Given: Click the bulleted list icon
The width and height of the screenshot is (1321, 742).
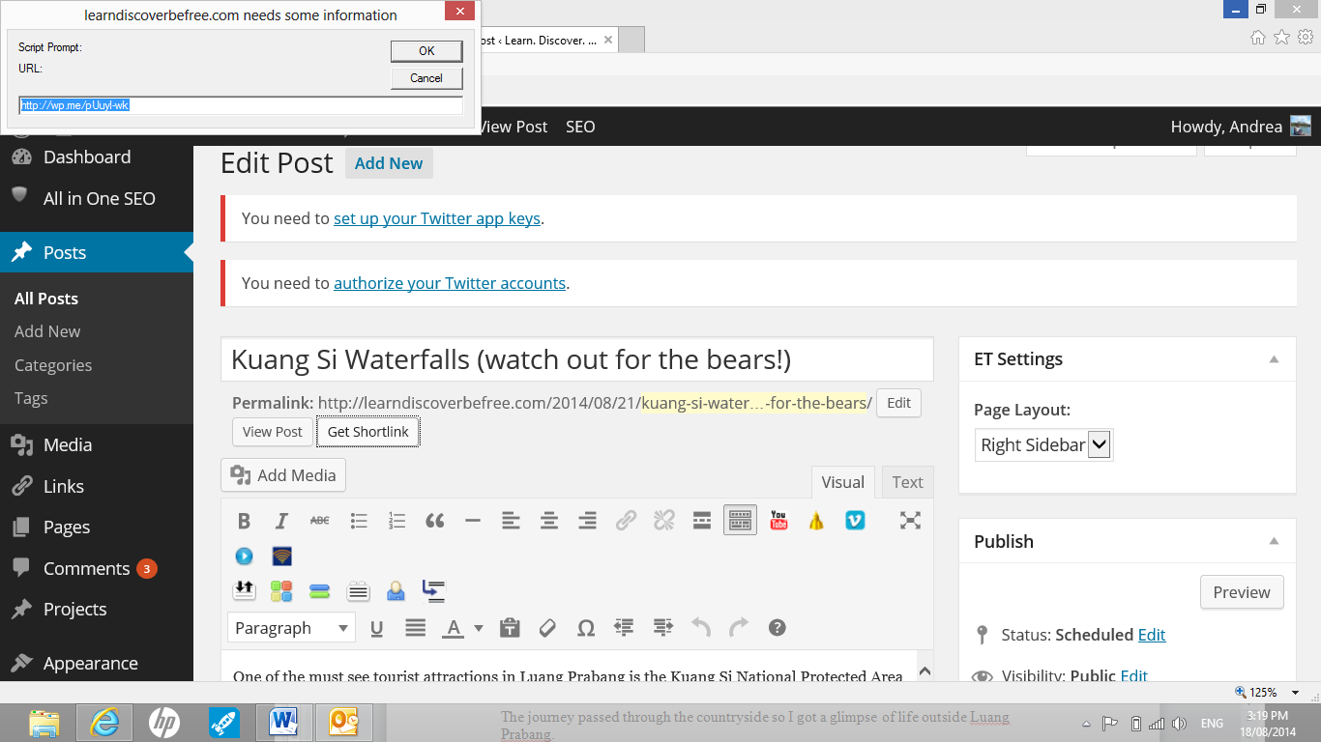Looking at the screenshot, I should point(359,521).
